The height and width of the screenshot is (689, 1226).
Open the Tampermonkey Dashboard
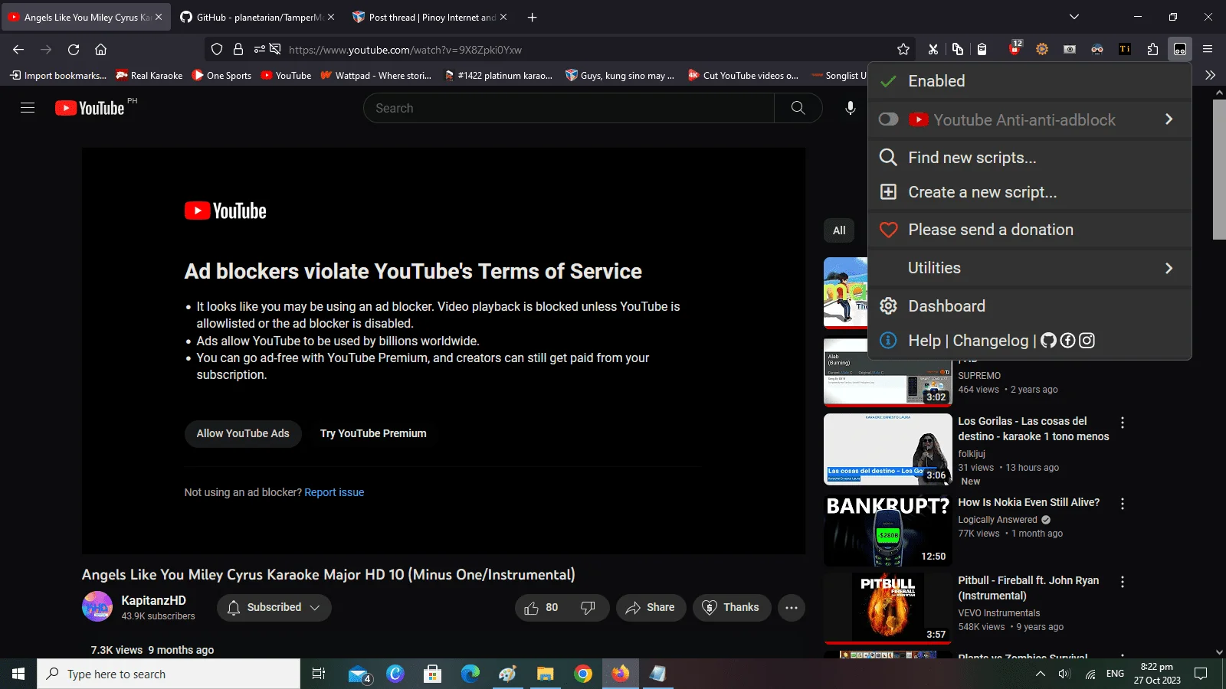pos(1030,306)
